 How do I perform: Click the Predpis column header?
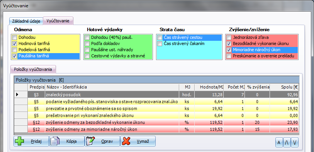(x=37, y=87)
